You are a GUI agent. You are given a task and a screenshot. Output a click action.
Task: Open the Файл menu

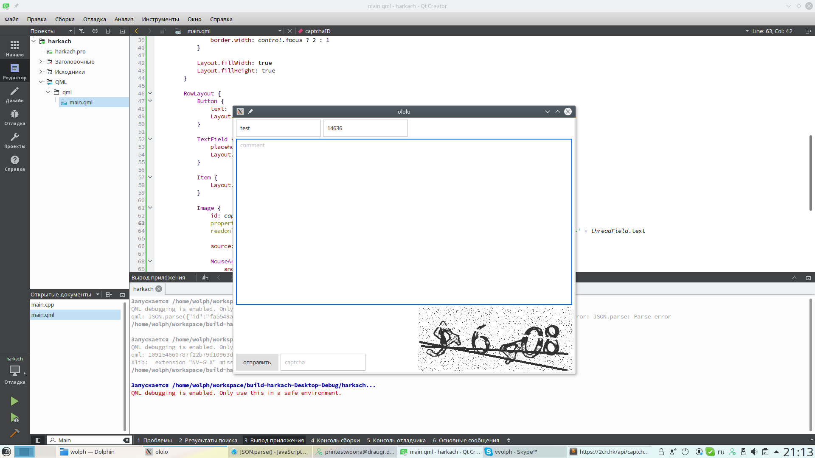coord(12,19)
